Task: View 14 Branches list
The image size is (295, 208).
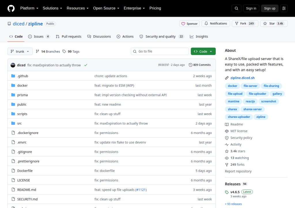Action: (x=48, y=51)
